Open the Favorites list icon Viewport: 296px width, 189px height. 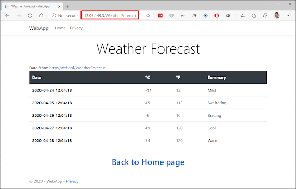pyautogui.click(x=243, y=16)
